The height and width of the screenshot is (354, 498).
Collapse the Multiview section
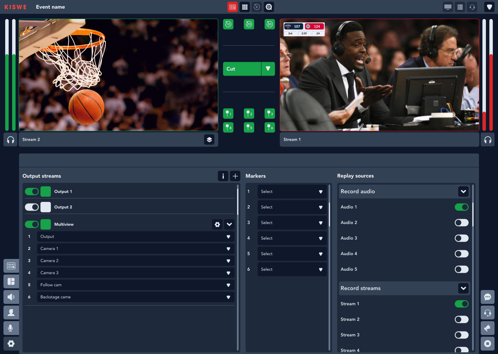(x=229, y=224)
